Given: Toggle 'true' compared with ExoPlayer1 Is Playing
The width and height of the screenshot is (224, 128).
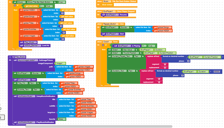Looking at the screenshot, I should pos(151,46).
